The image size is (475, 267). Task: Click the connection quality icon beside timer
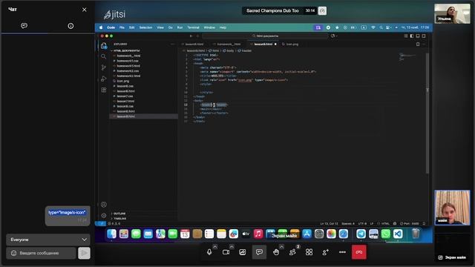pos(322,11)
